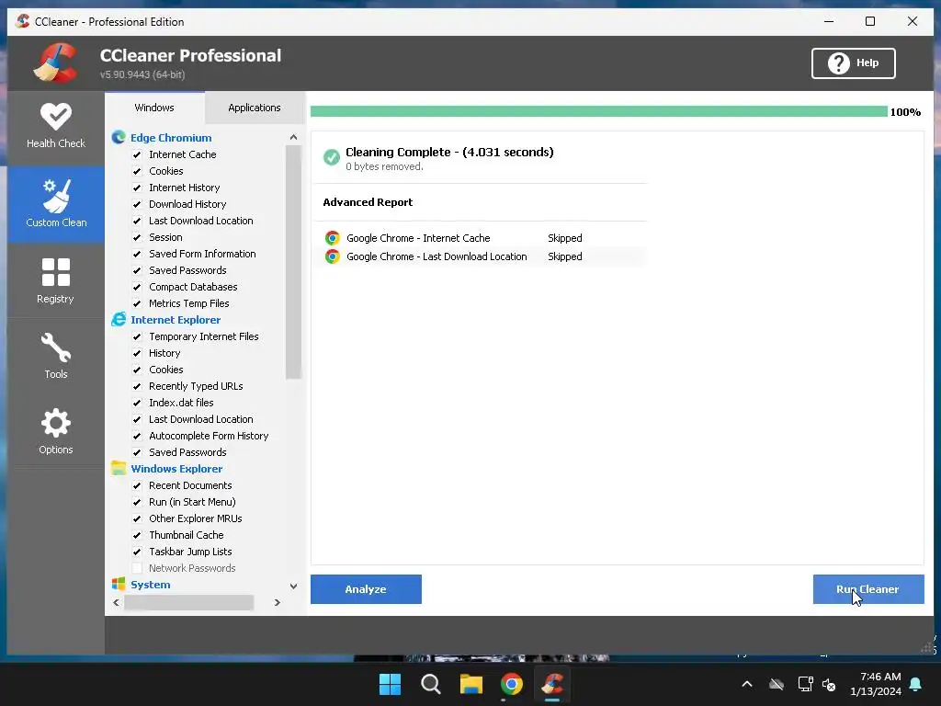Screen dimensions: 941x706
Task: Open the Help button
Action: tap(854, 63)
